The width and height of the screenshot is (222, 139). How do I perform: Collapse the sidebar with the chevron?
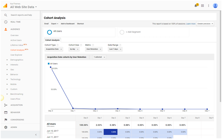(36, 135)
